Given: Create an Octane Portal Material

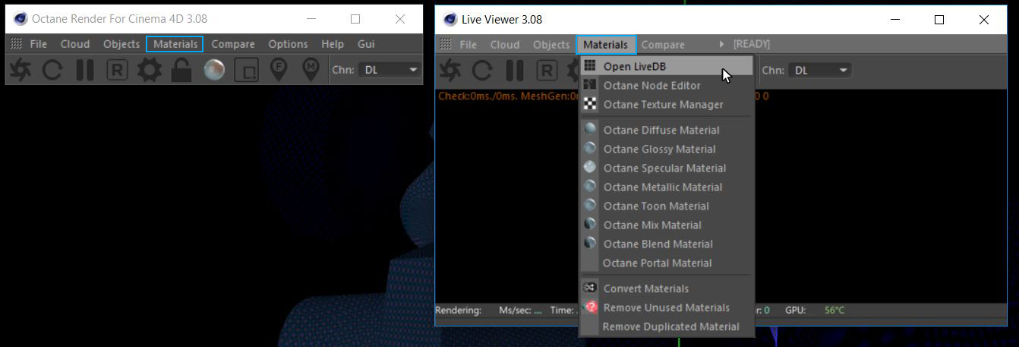Looking at the screenshot, I should tap(667, 263).
